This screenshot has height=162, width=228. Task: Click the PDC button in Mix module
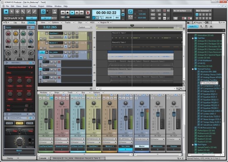click(153, 14)
